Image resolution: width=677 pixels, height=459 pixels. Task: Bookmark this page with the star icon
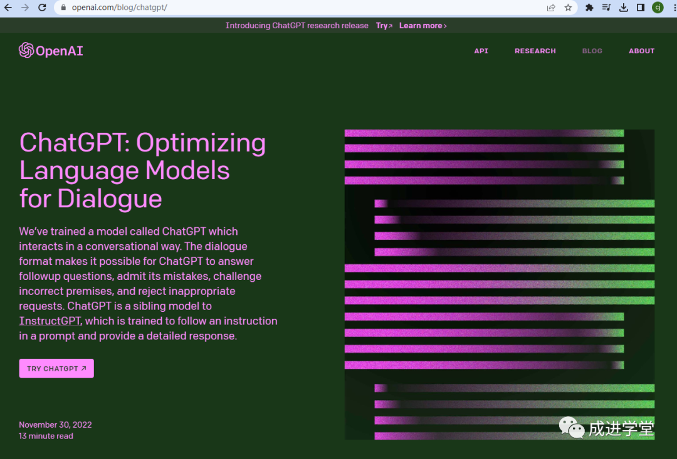[x=568, y=8]
